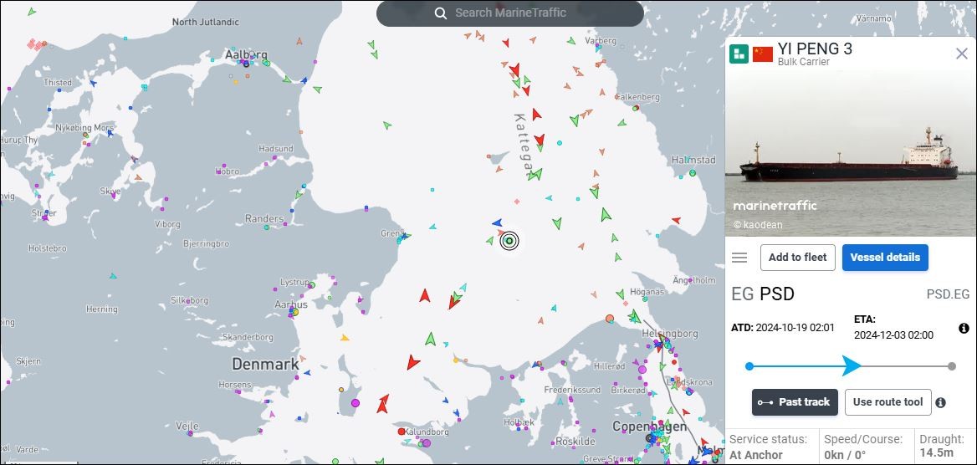
Task: Click the China flag icon
Action: (763, 54)
